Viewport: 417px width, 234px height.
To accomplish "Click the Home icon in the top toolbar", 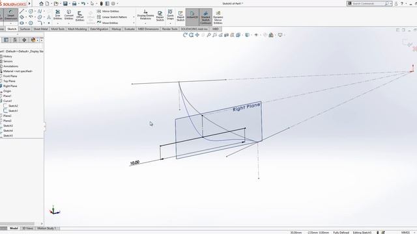I will tap(41, 3).
